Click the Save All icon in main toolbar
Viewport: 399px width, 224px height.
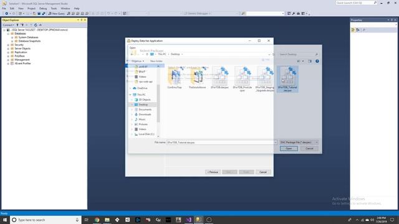[44, 14]
